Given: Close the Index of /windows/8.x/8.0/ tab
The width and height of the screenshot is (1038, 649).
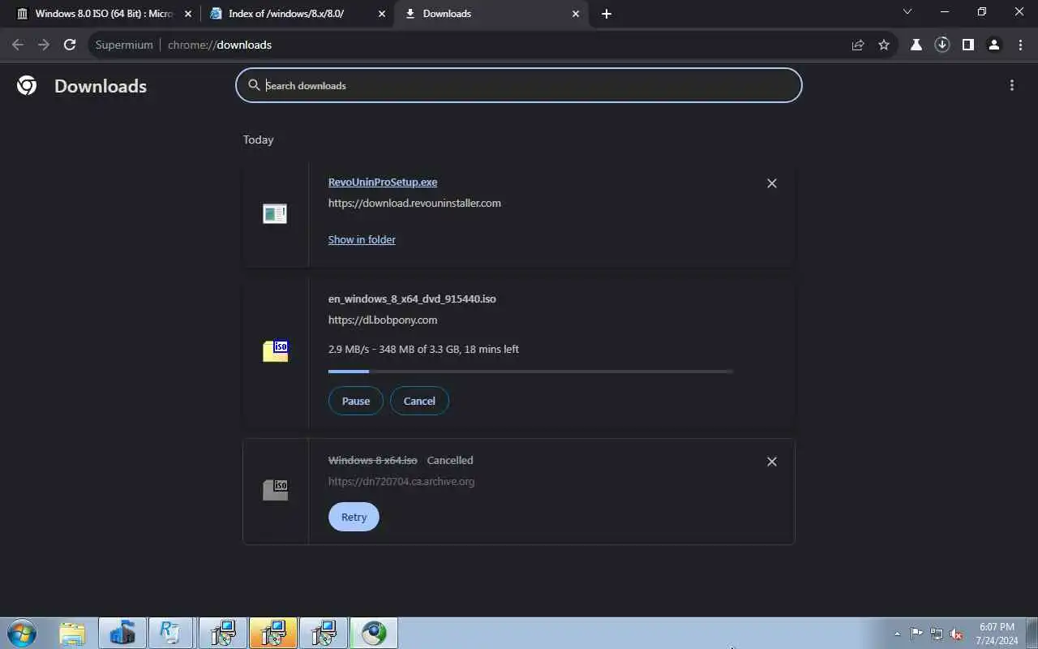Looking at the screenshot, I should pyautogui.click(x=382, y=14).
